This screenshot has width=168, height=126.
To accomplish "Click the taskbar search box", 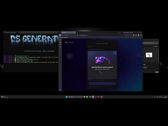I will coord(76,97).
